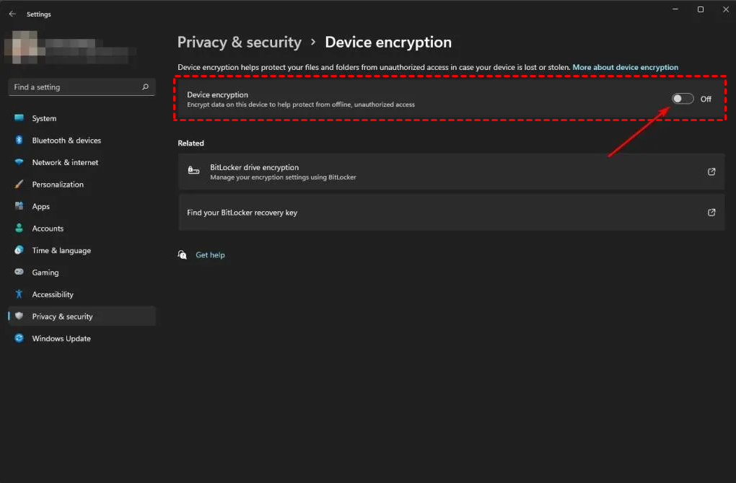
Task: Go to Accounts settings
Action: (x=48, y=229)
